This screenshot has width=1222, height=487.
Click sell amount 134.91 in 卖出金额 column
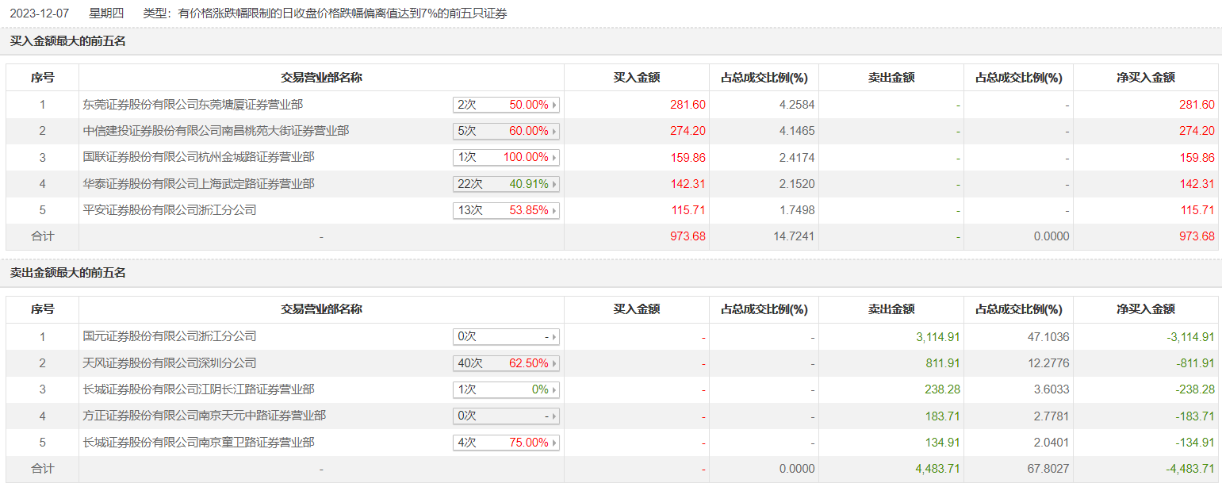tap(942, 443)
